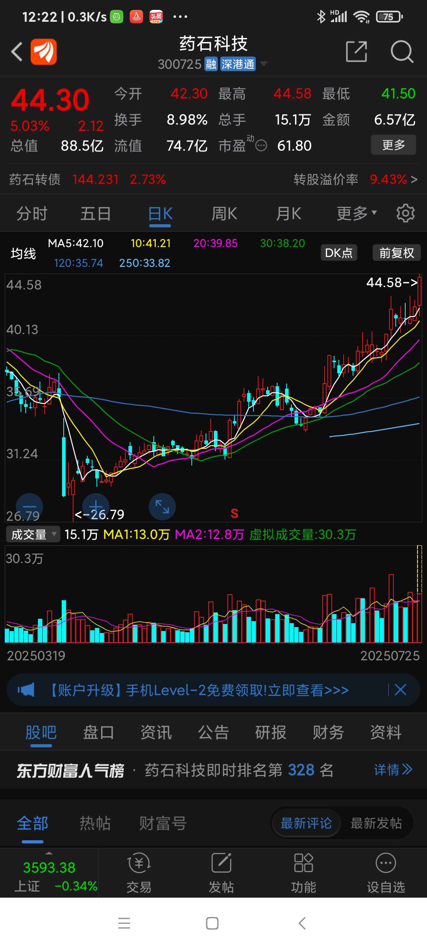Tap the 26.79 low price marker
This screenshot has height=949, width=427.
(99, 514)
